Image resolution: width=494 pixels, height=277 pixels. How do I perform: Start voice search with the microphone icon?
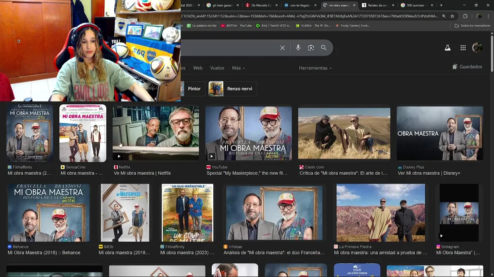point(298,48)
